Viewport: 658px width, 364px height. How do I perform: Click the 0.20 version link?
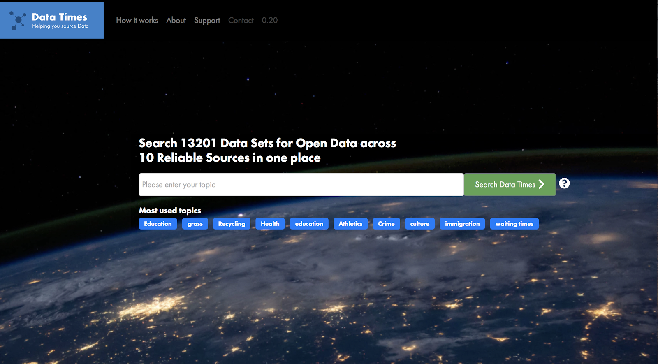click(x=270, y=20)
